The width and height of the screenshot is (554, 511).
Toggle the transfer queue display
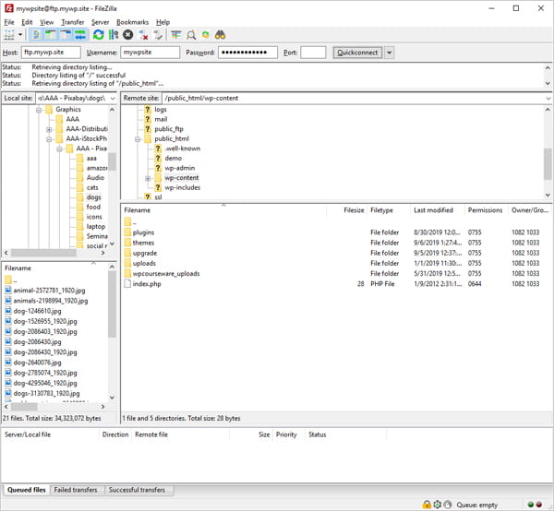tap(80, 34)
